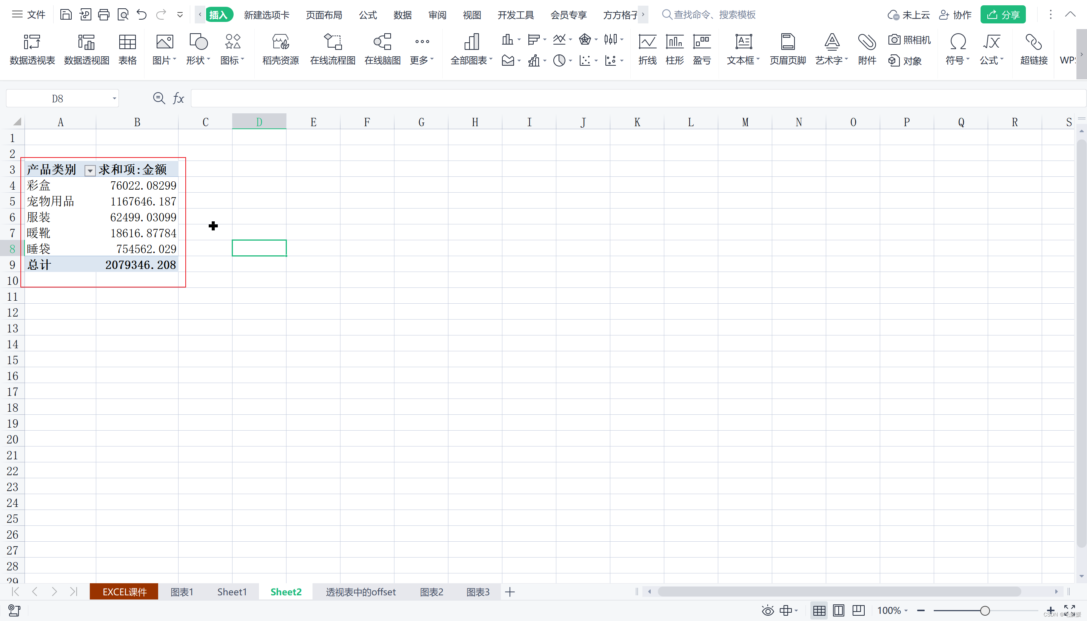Viewport: 1087px width, 621px height.
Task: Click the 协作 collaborate button
Action: coord(955,15)
